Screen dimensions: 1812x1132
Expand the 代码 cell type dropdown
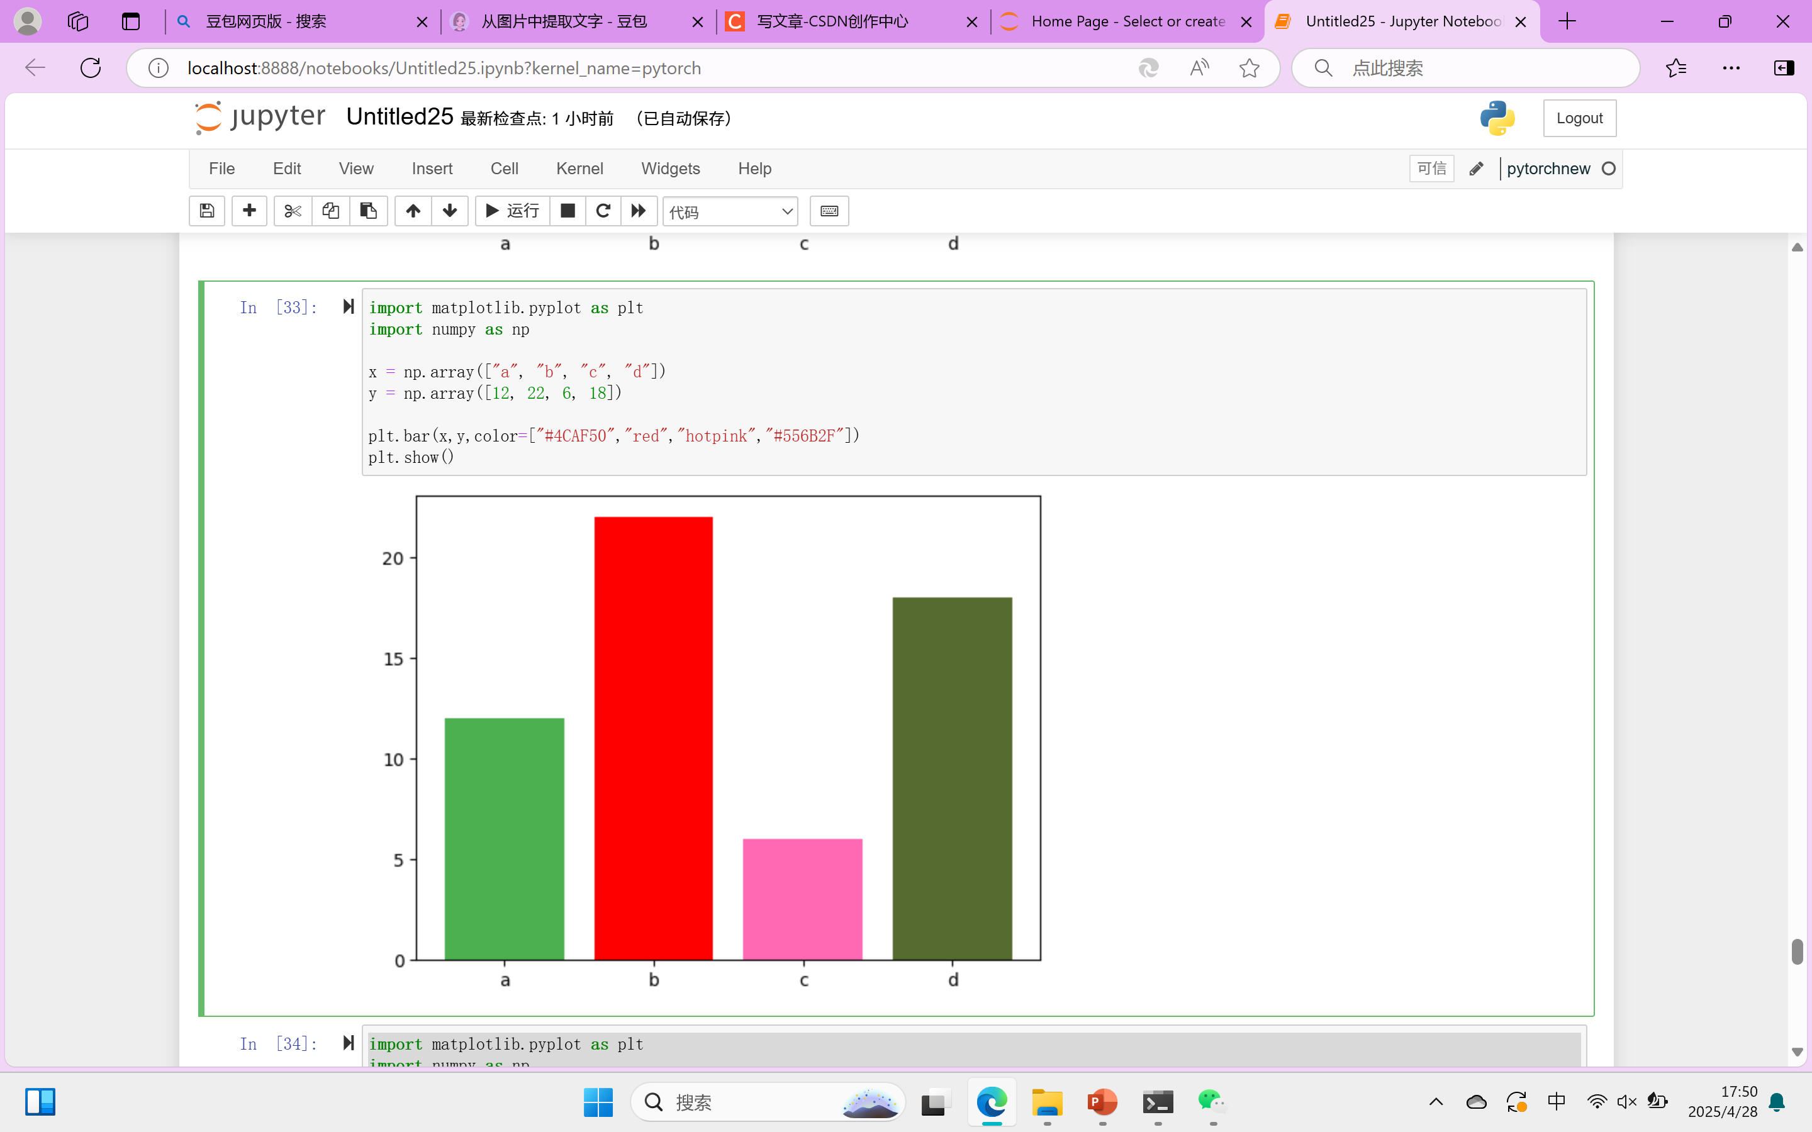click(730, 212)
